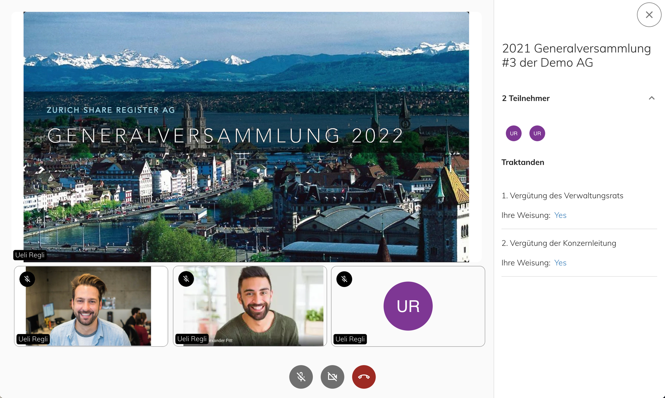Click the muted mic icon on middle video tile
Image resolution: width=665 pixels, height=398 pixels.
186,279
